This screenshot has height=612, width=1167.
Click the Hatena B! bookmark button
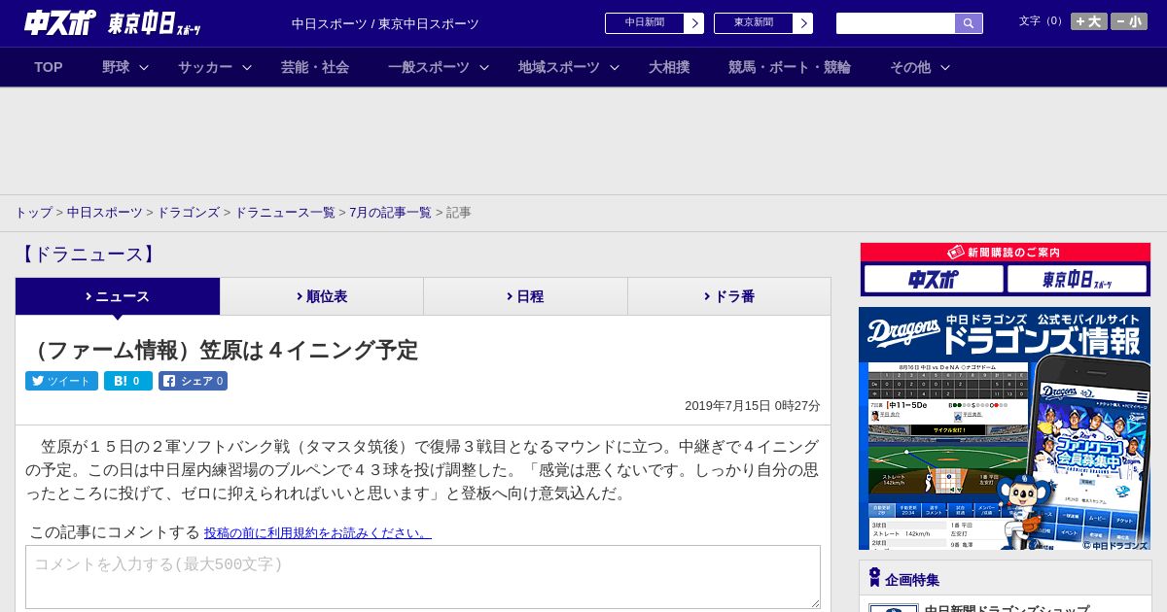click(128, 381)
